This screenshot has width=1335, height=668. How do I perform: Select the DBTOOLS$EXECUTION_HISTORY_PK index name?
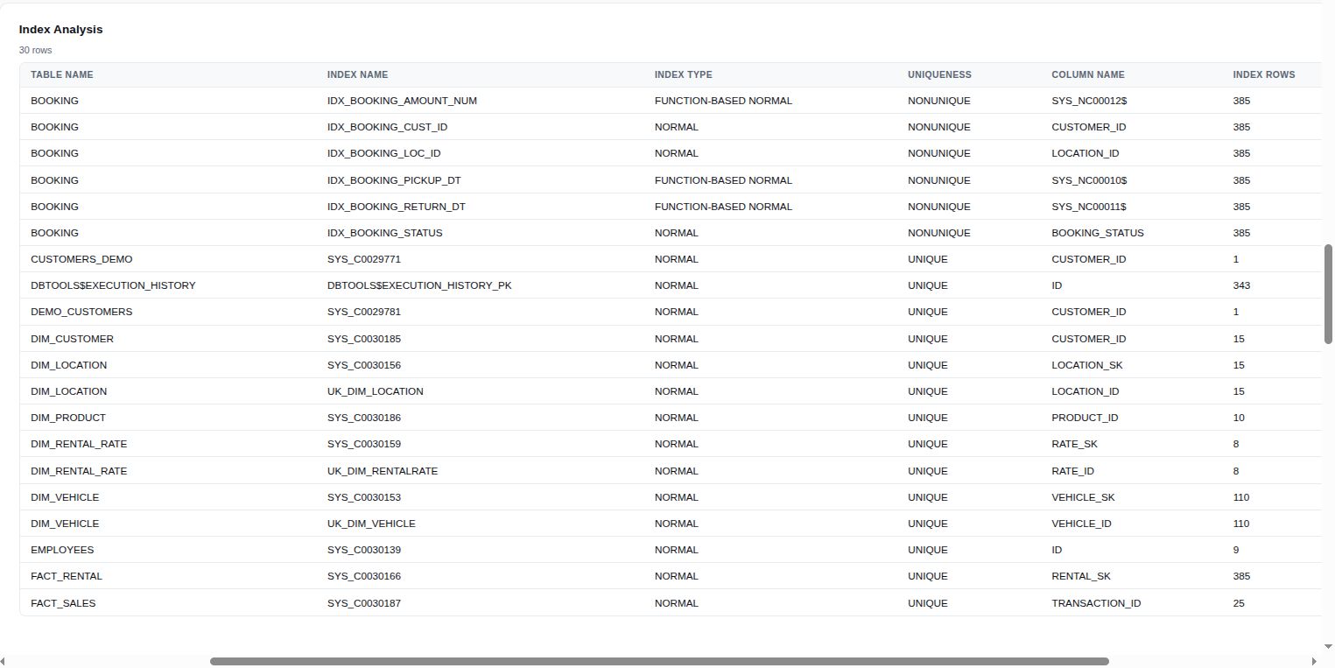[x=419, y=285]
